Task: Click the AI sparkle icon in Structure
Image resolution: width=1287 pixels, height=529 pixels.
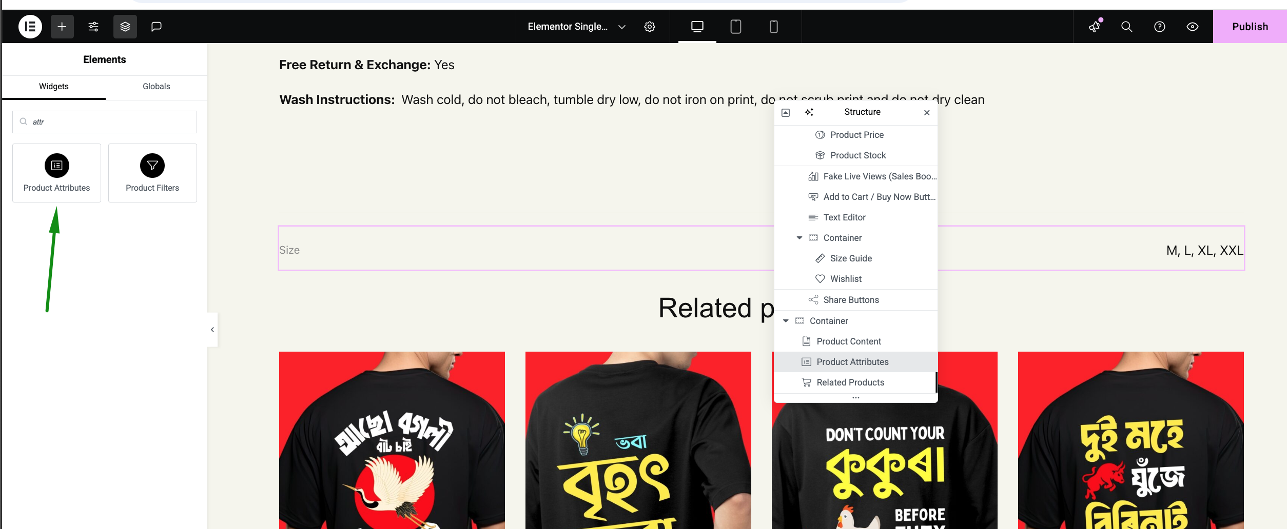Action: pos(809,112)
